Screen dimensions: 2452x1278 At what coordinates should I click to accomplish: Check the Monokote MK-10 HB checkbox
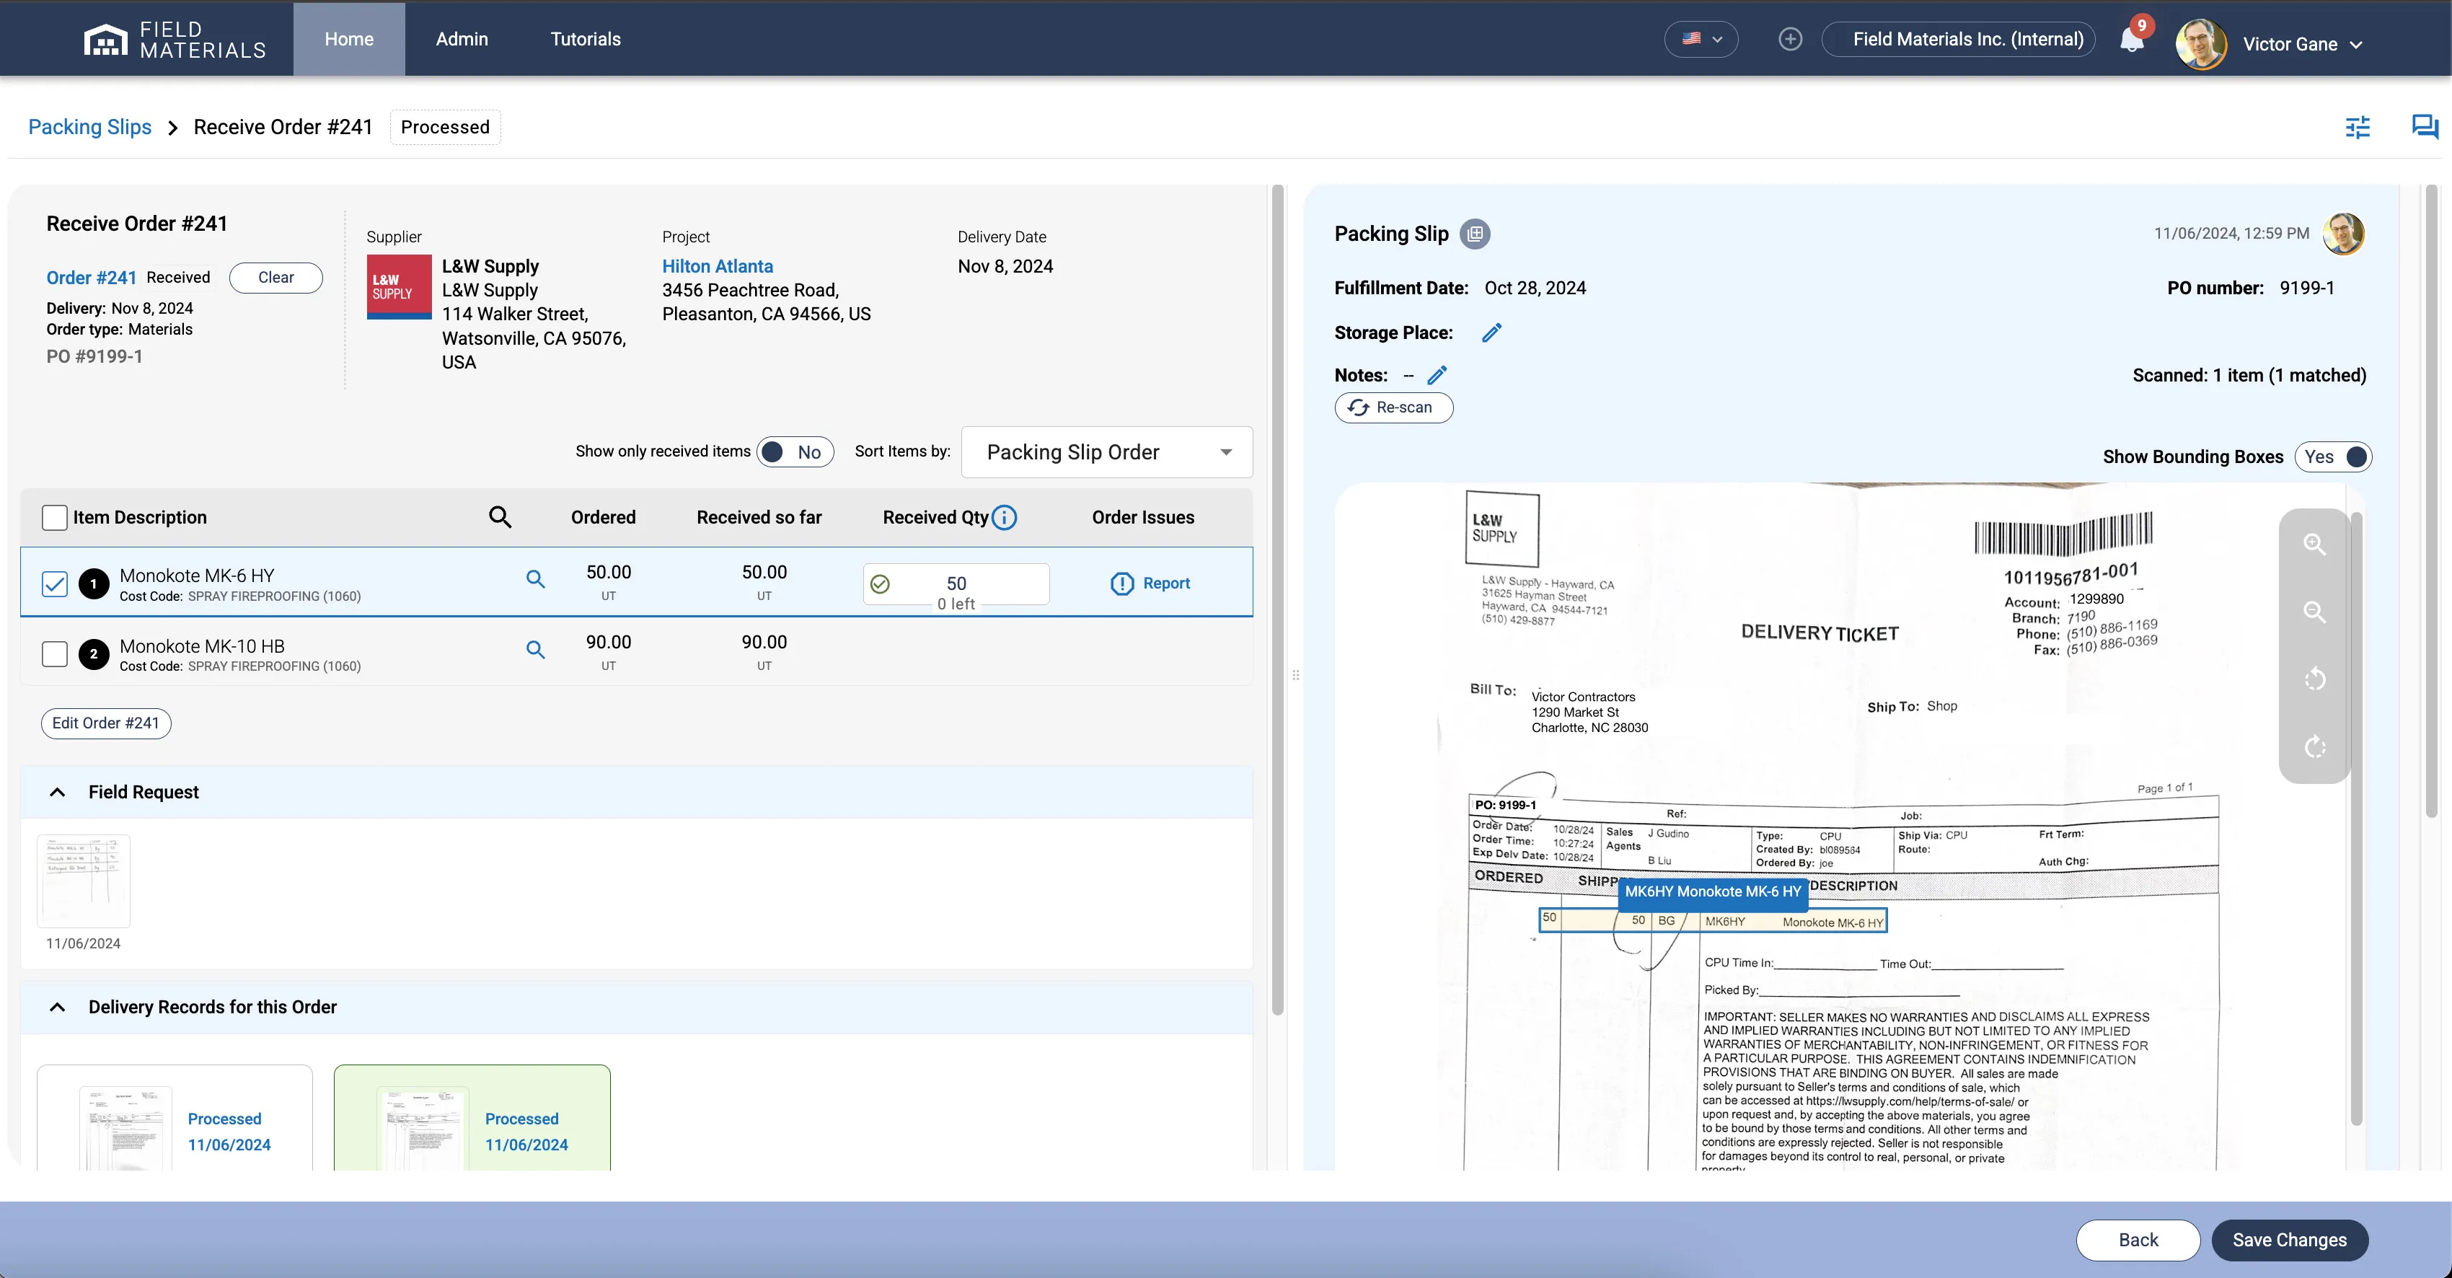(x=56, y=653)
